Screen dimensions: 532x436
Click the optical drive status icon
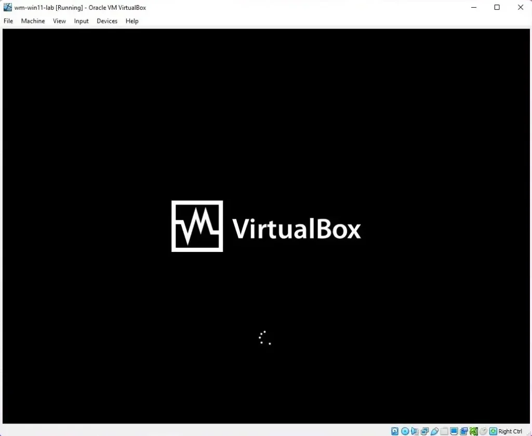click(x=405, y=431)
